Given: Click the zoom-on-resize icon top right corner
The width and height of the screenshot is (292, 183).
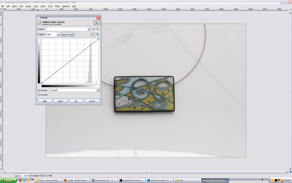Looking at the screenshot, I should pos(290,9).
